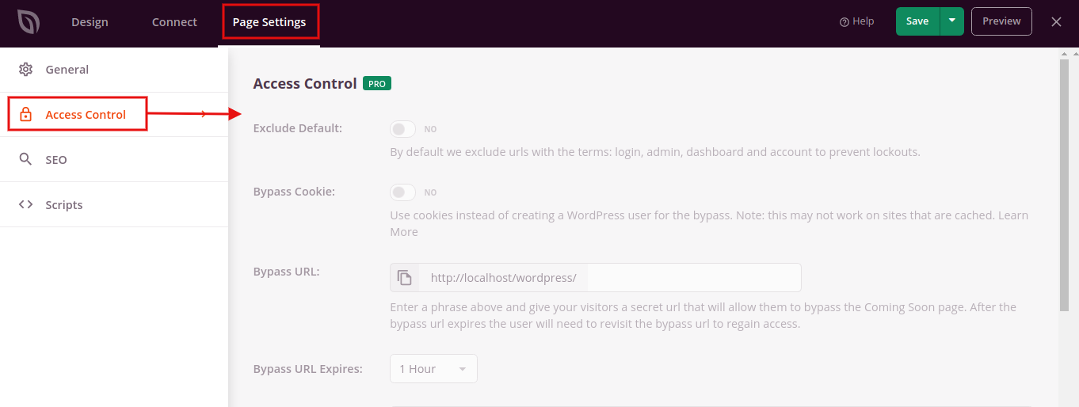Click the Preview button
1079x407 pixels.
click(x=1001, y=21)
